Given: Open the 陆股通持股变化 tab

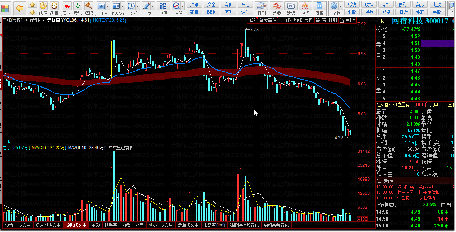Looking at the screenshot, I should click(244, 225).
